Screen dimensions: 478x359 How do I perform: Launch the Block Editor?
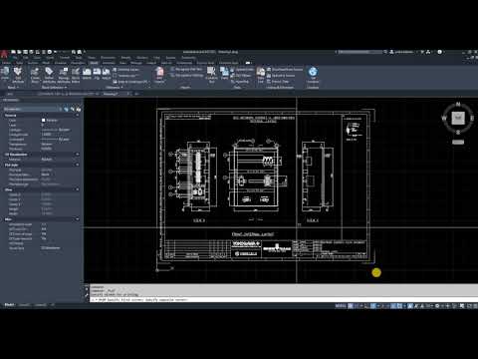[x=76, y=75]
